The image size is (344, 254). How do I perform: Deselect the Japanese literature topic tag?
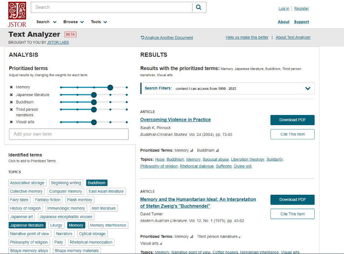27,225
